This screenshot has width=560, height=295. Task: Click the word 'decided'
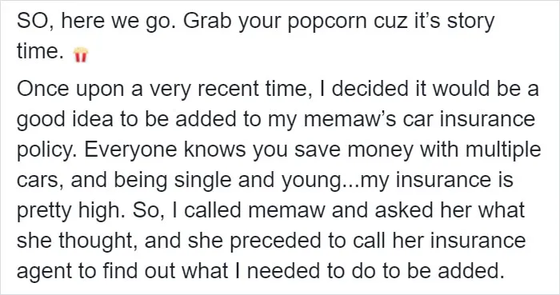click(370, 88)
